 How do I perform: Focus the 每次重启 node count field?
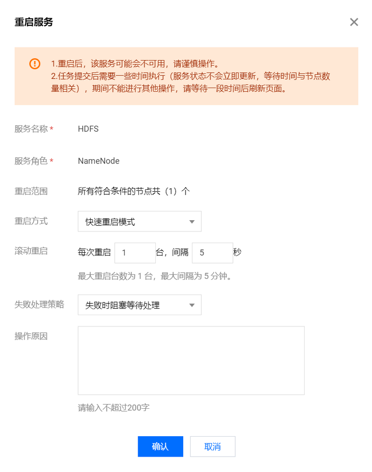point(135,253)
